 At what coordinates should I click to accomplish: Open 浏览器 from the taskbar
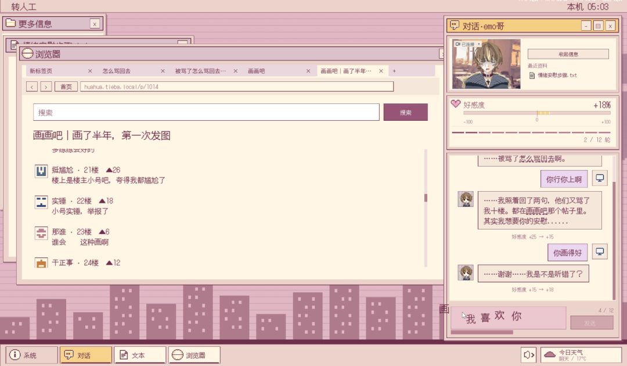point(194,355)
